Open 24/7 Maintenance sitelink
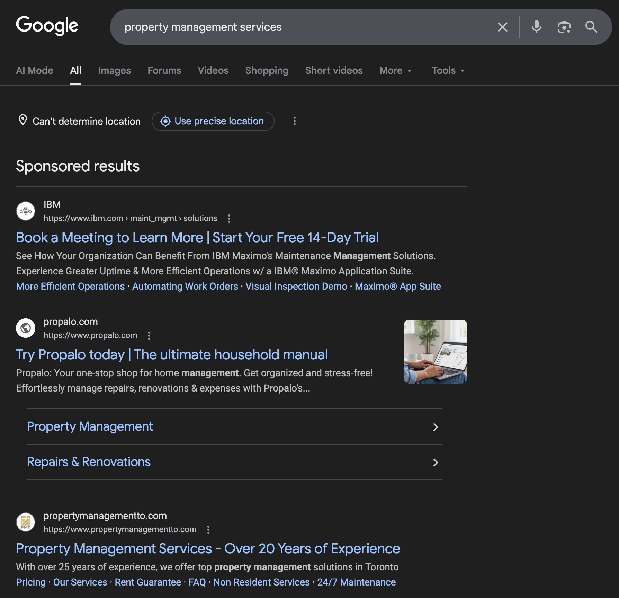 click(x=357, y=582)
